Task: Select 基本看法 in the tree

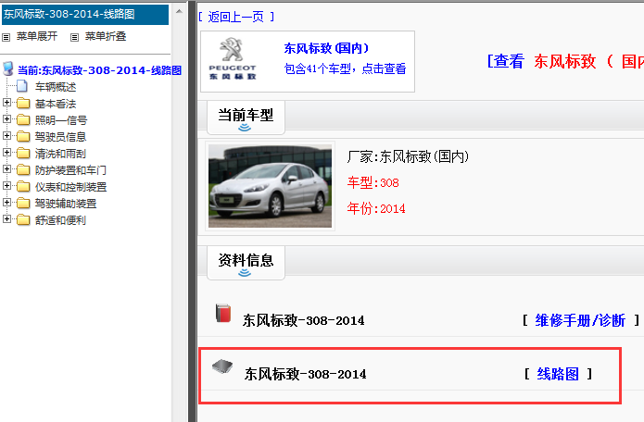Action: pyautogui.click(x=56, y=104)
